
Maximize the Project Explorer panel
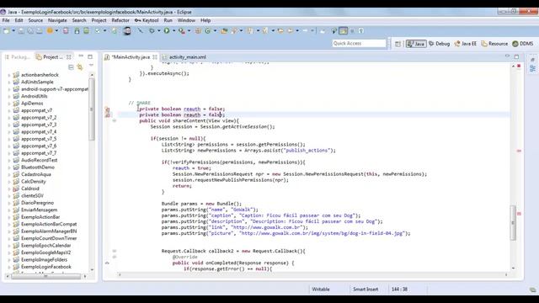pos(90,56)
